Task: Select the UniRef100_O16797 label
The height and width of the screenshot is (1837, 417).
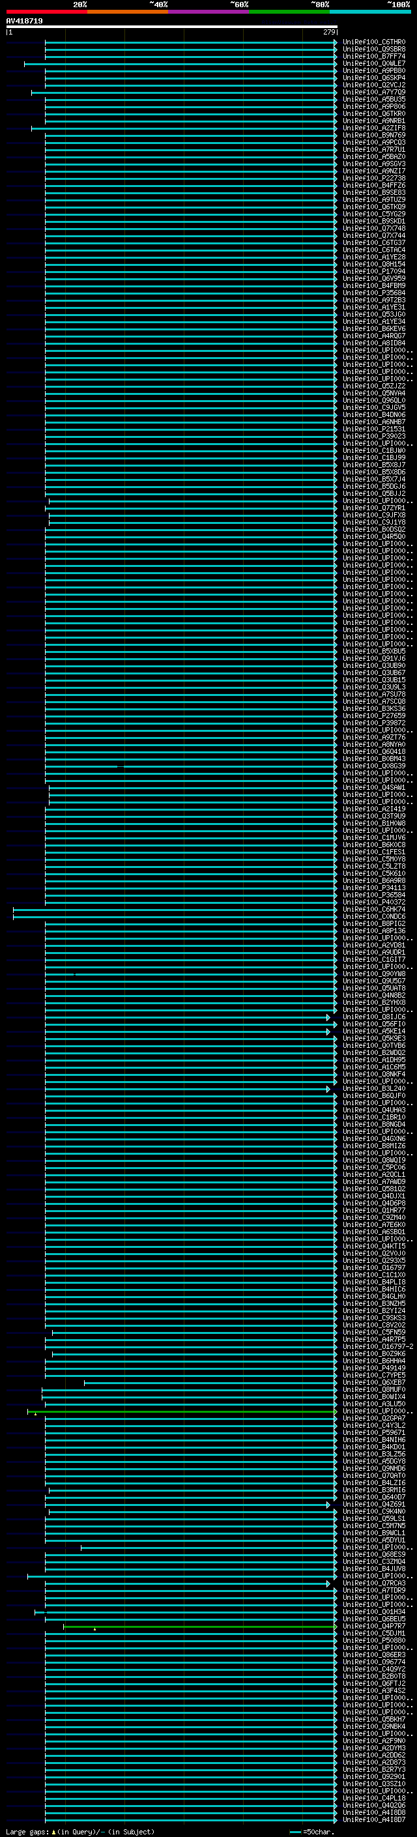Action: click(373, 1267)
